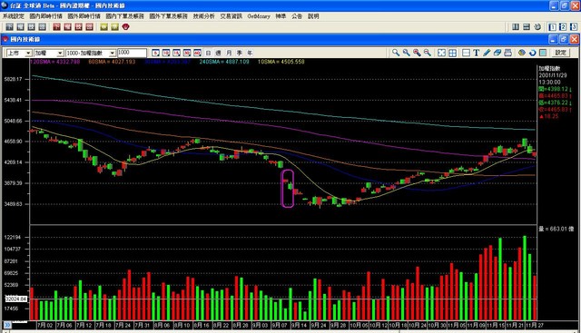This screenshot has height=333, width=581.
Task: Open the GetMoney menu
Action: [x=259, y=16]
